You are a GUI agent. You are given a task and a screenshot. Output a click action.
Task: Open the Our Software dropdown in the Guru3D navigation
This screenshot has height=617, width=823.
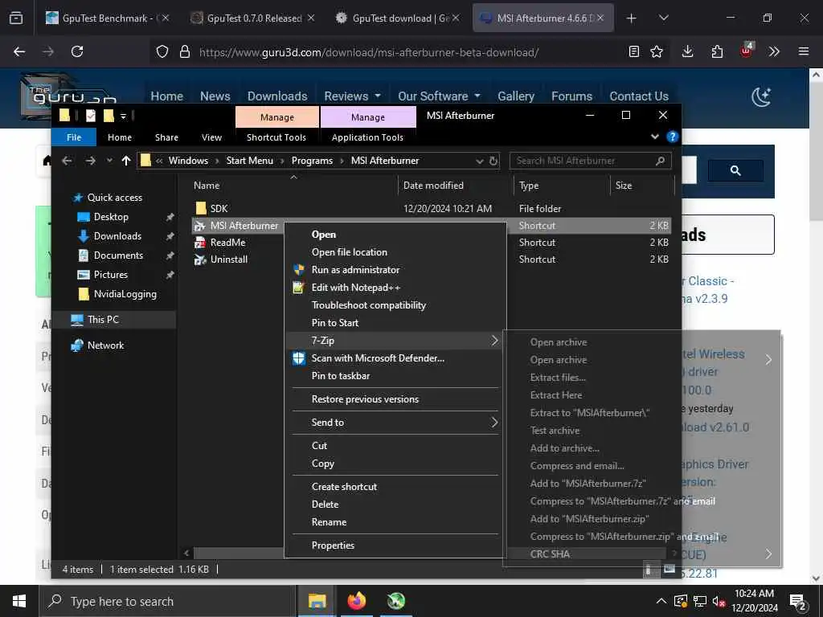pos(439,96)
